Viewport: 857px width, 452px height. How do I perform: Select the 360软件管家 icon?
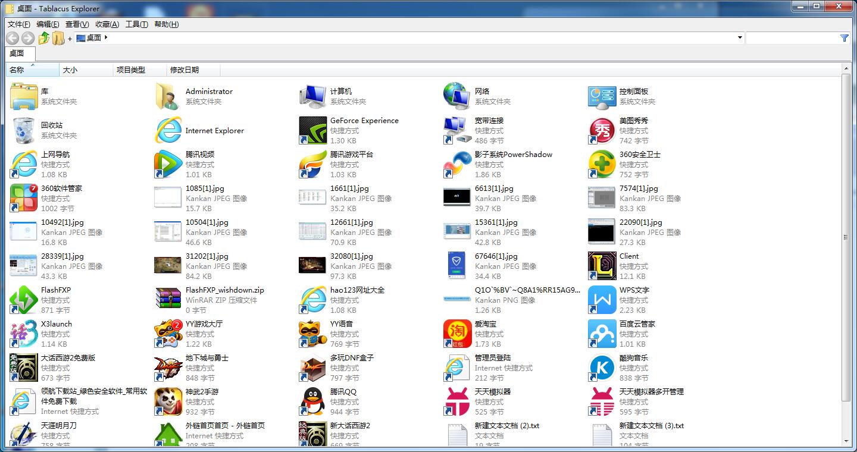(24, 198)
